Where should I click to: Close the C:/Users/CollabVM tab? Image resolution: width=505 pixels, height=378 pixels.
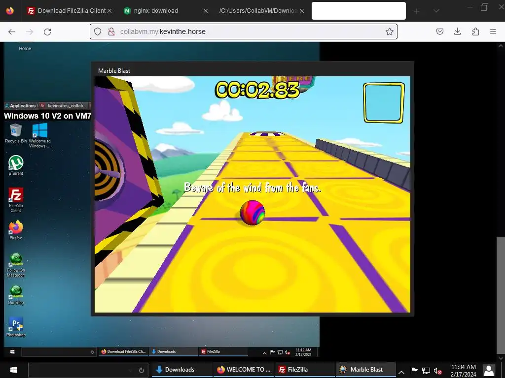(x=302, y=11)
